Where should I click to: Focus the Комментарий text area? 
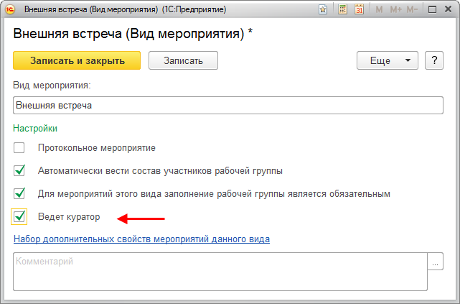pyautogui.click(x=220, y=272)
